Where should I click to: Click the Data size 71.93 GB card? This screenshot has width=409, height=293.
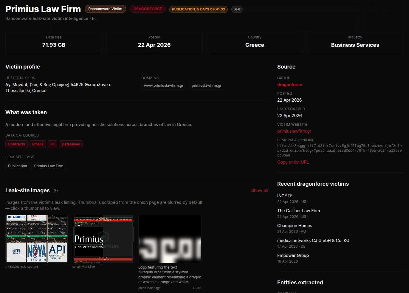[54, 42]
